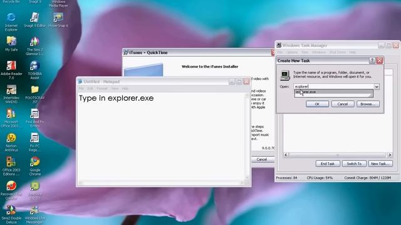Viewport: 401px width, 225px height.
Task: Click Cancel in the iTunes installer
Action: 262,159
